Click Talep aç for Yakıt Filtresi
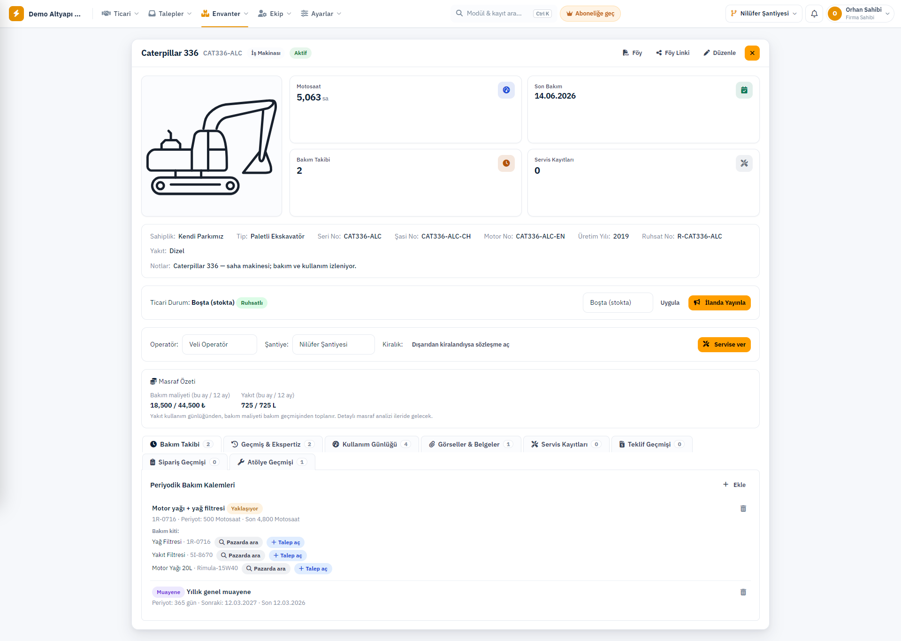Viewport: 901px width, 641px height. 288,556
